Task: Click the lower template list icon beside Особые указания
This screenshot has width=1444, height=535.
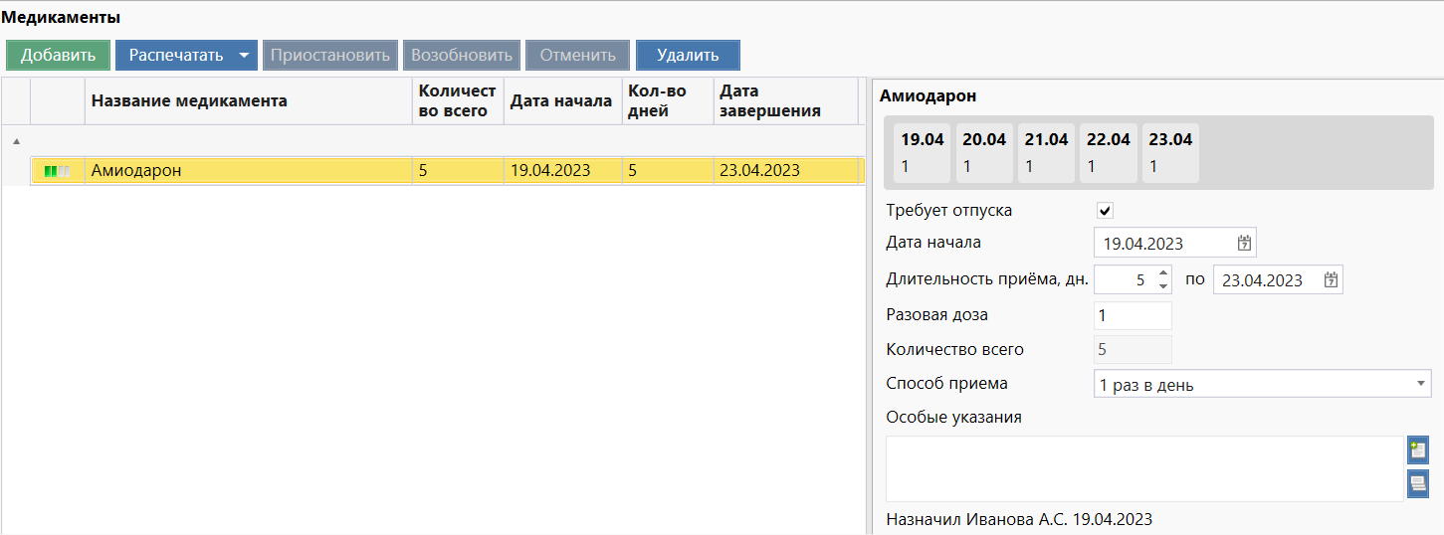Action: tap(1418, 484)
